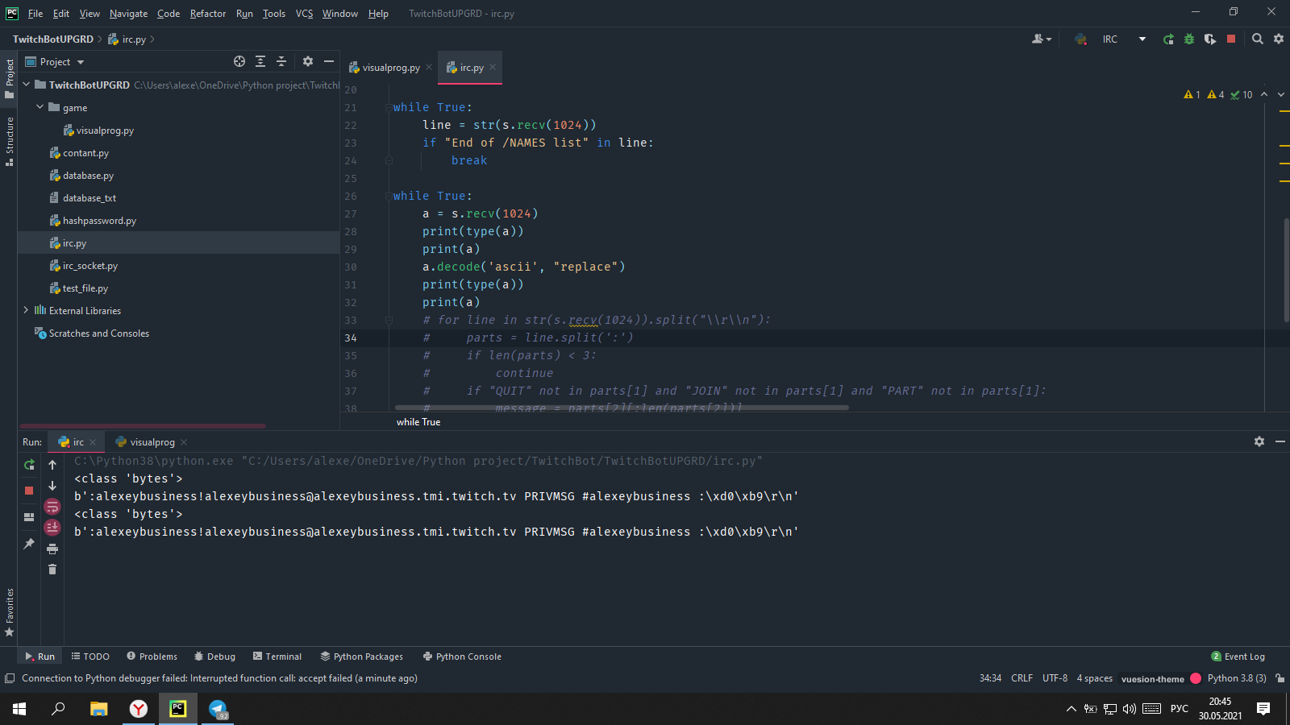Screen dimensions: 1290x725
Task: Open Telegram from the Windows taskbar
Action: coord(218,709)
